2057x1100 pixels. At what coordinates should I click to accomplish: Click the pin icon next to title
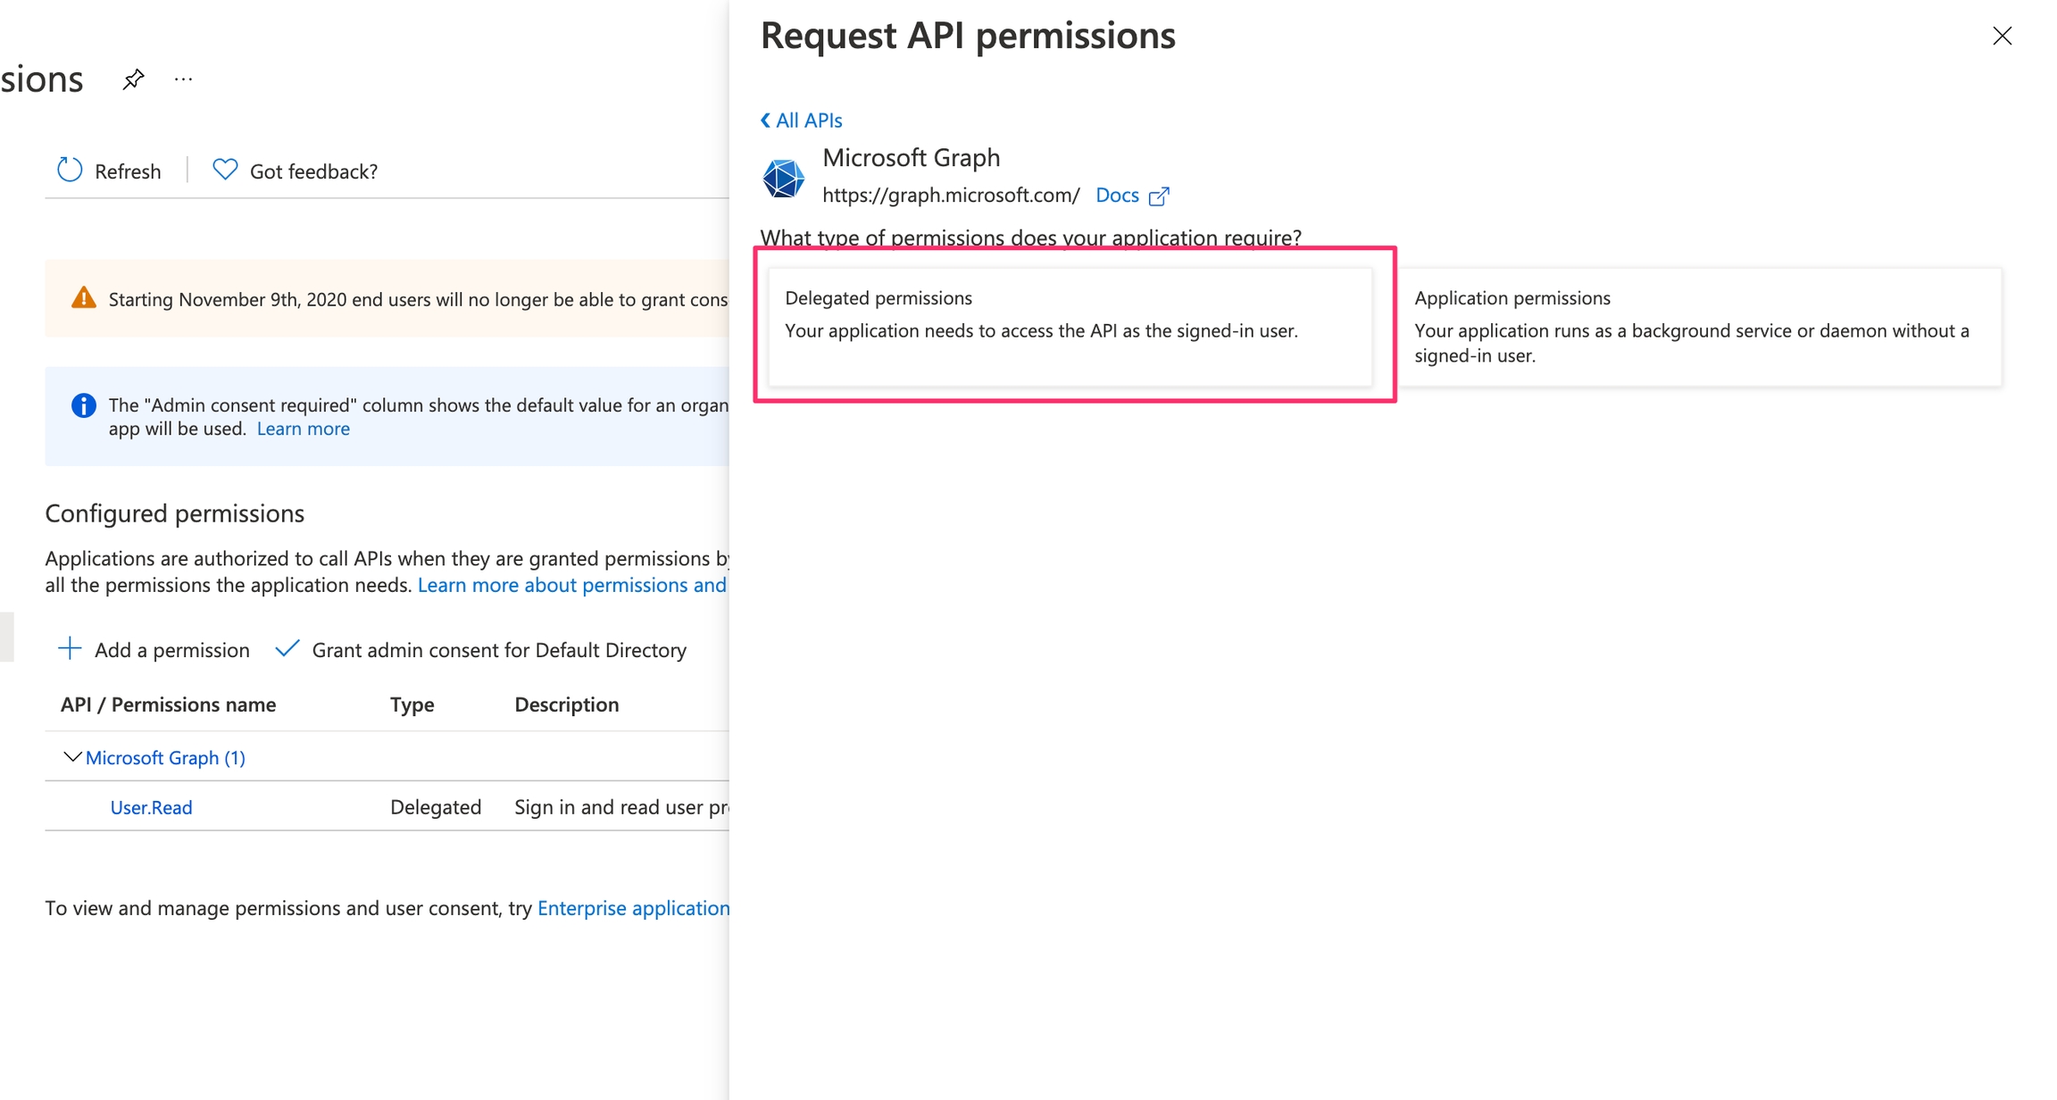coord(133,79)
